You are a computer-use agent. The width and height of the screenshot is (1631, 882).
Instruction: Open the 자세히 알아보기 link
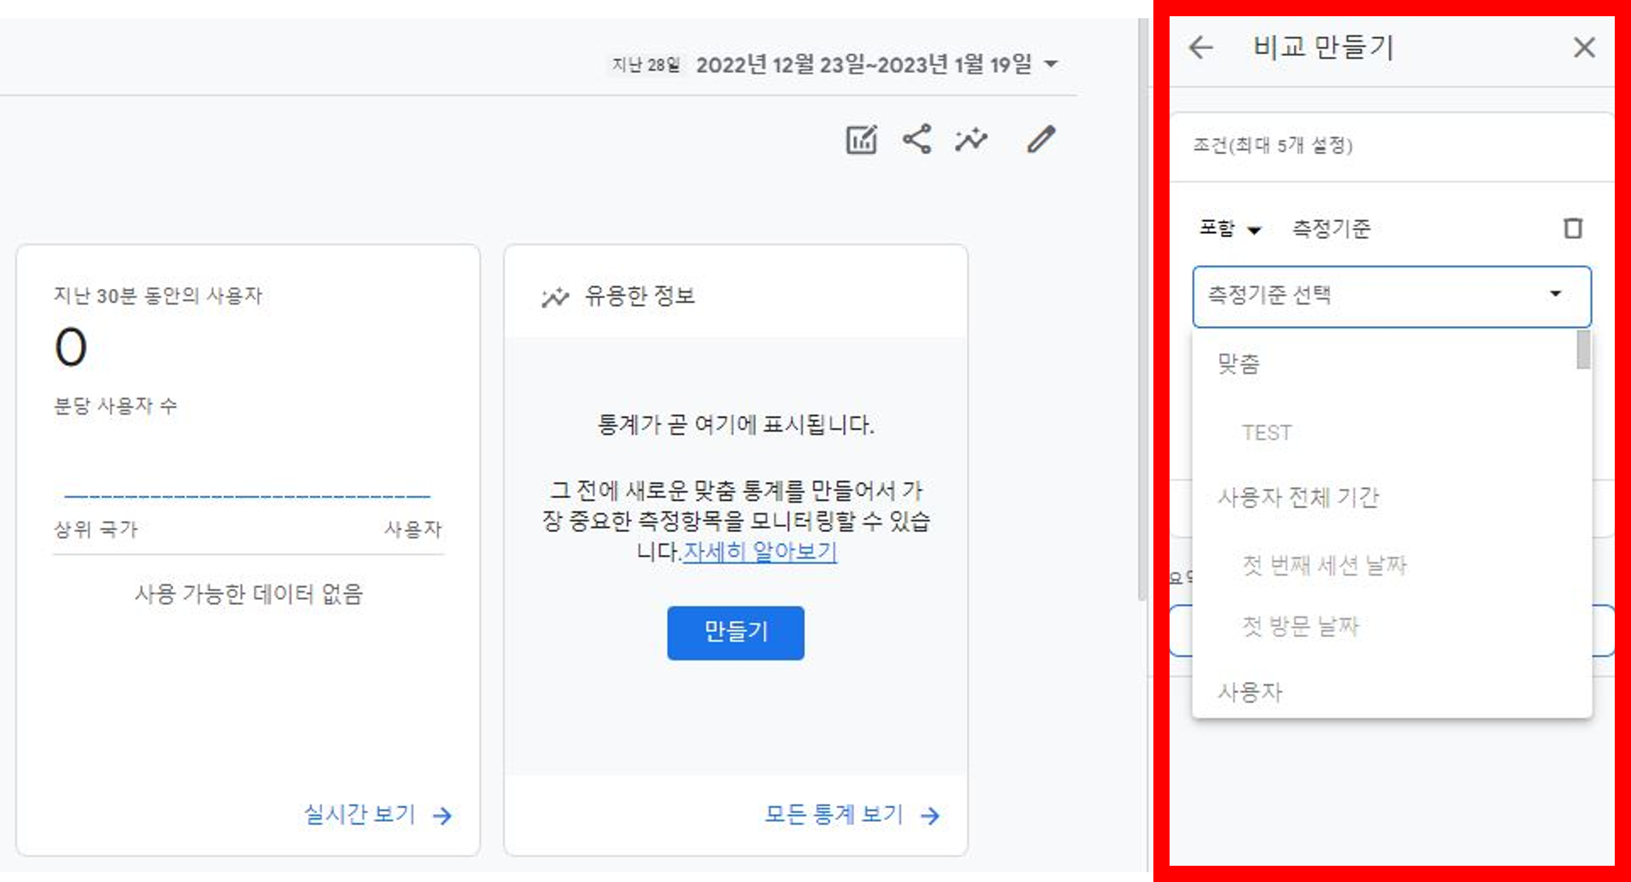760,551
